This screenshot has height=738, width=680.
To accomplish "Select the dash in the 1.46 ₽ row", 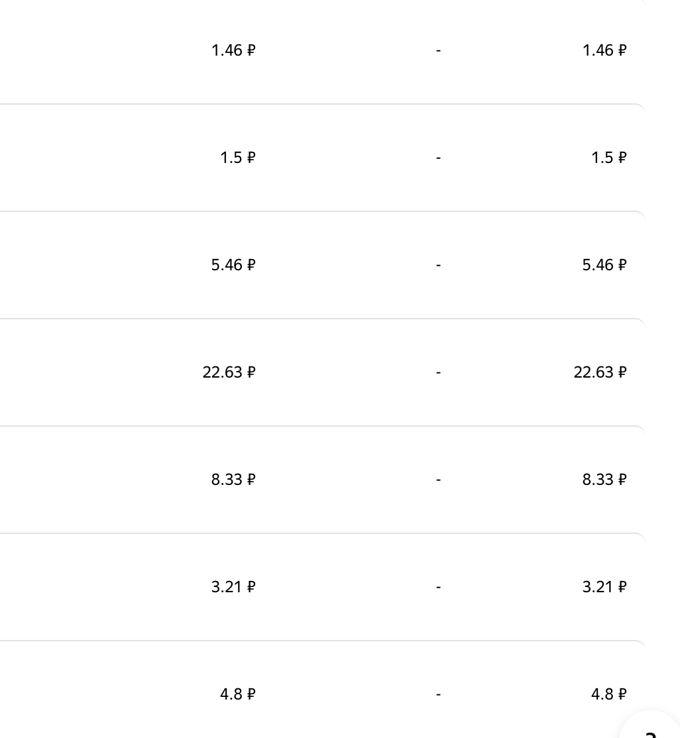I will pyautogui.click(x=439, y=50).
